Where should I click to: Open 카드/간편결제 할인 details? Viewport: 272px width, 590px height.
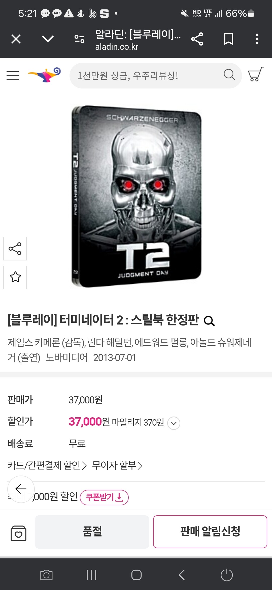[47, 465]
